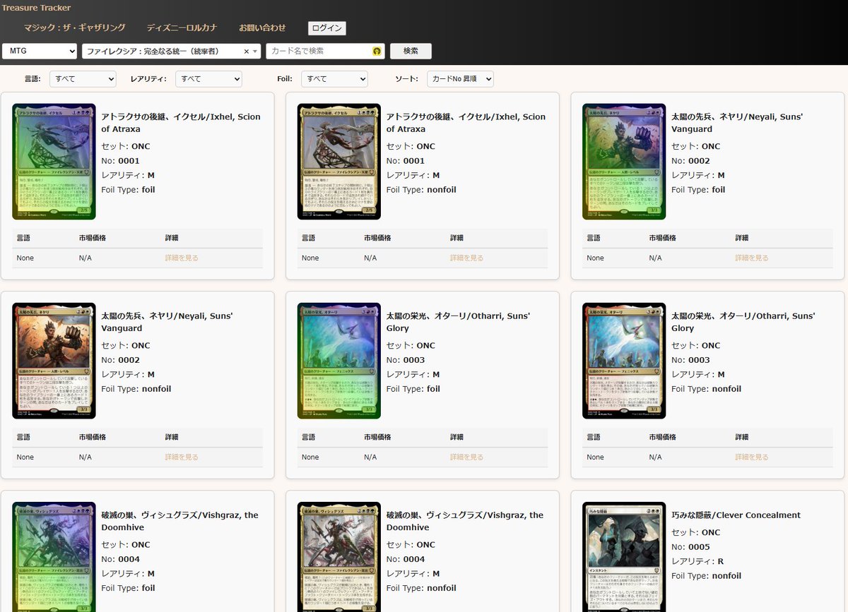Click the Otharri nonfoil card title text
This screenshot has width=848, height=612.
point(743,322)
